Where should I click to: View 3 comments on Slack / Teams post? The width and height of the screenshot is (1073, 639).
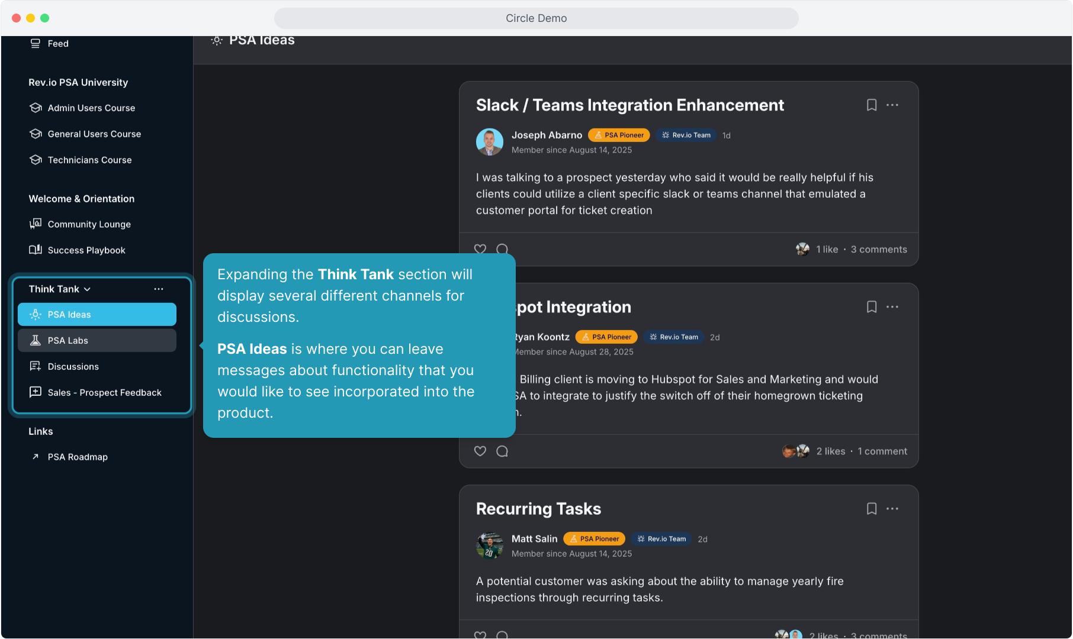[879, 250]
